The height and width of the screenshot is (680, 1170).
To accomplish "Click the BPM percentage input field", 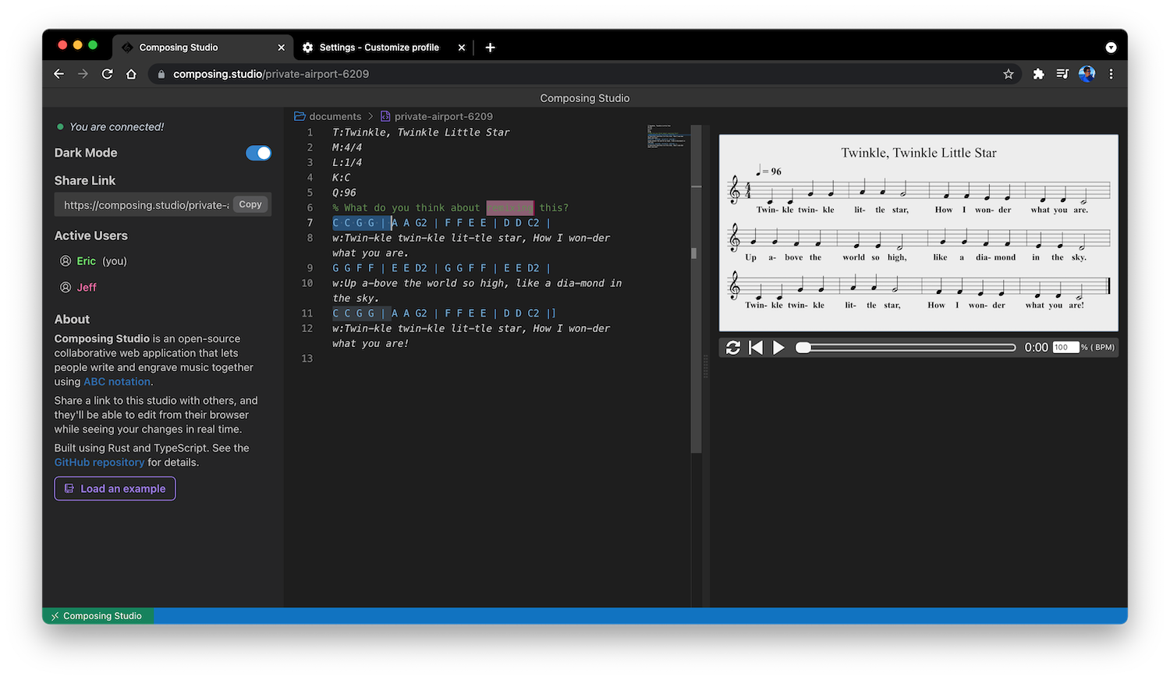I will click(1065, 348).
